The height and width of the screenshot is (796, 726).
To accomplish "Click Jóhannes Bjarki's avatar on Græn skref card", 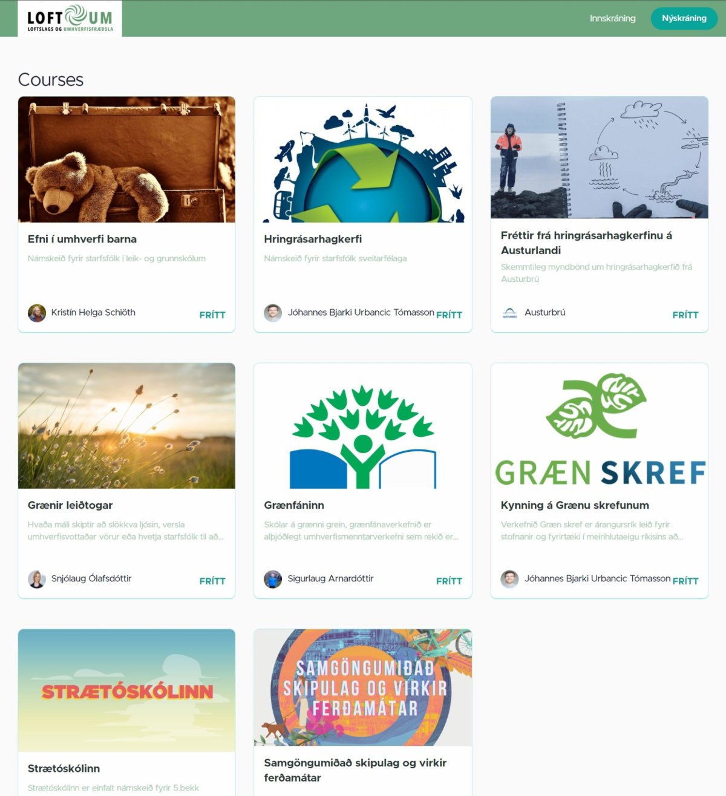I will pos(510,579).
